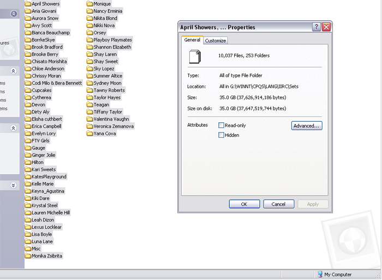This screenshot has height=280, width=382.
Task: Click the multiple-files icon in Properties dialog
Action: click(195, 56)
